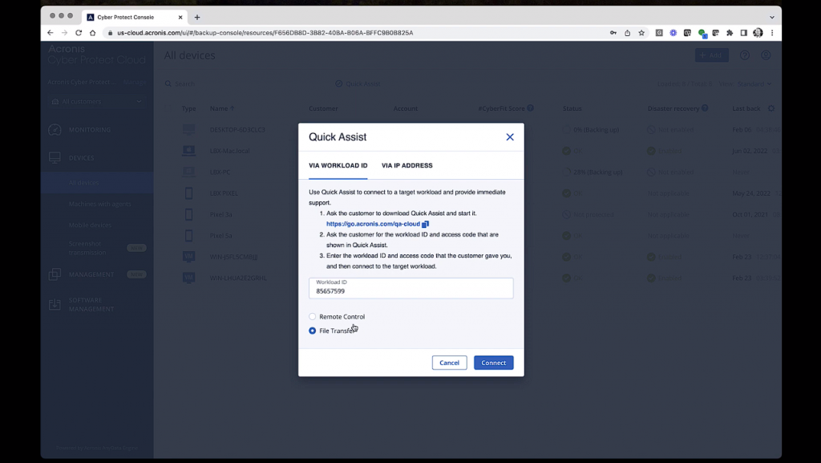Open the share page icon in address bar
The height and width of the screenshot is (463, 821).
tap(627, 32)
